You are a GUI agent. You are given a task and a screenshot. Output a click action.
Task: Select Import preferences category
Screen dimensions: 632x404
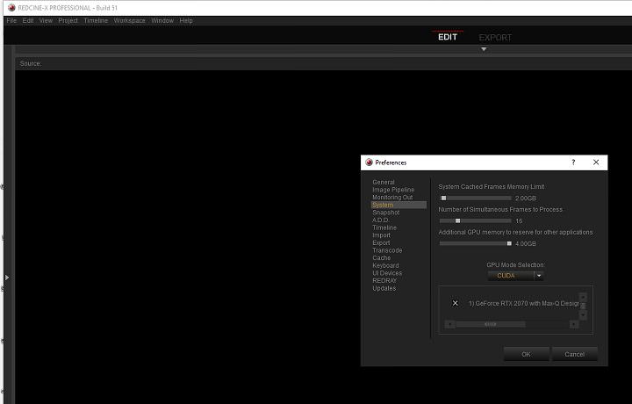coord(381,235)
